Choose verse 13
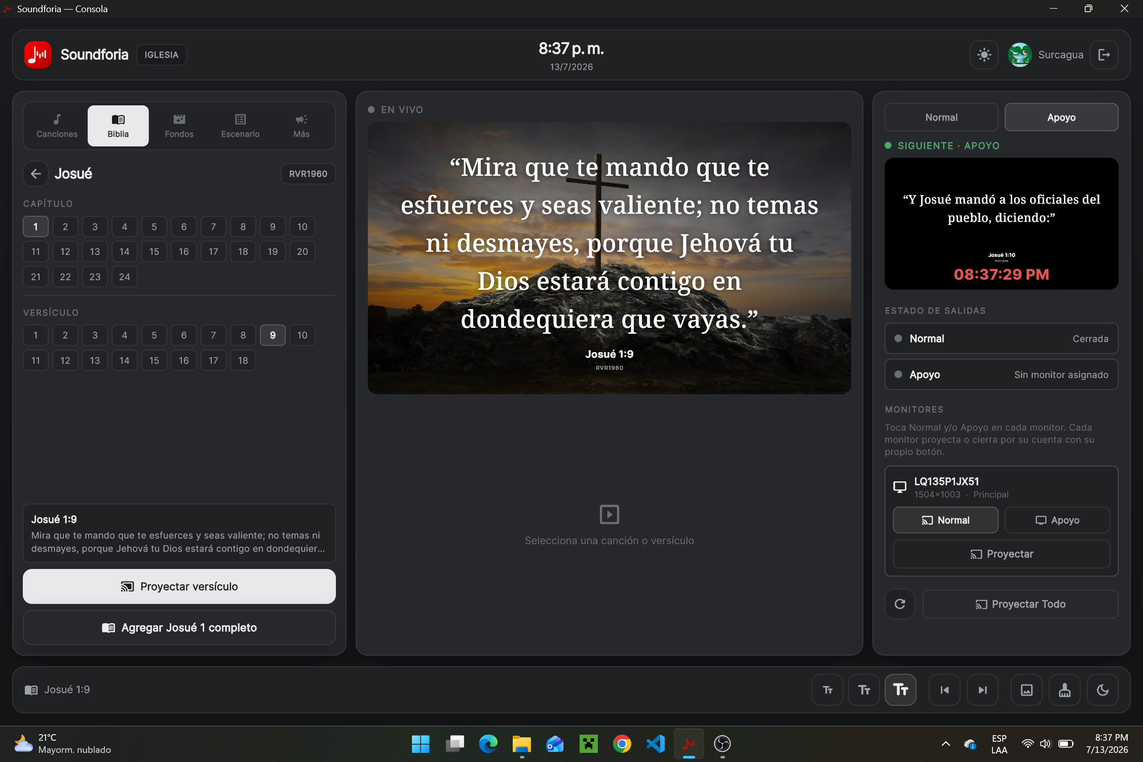The height and width of the screenshot is (762, 1143). pyautogui.click(x=95, y=360)
